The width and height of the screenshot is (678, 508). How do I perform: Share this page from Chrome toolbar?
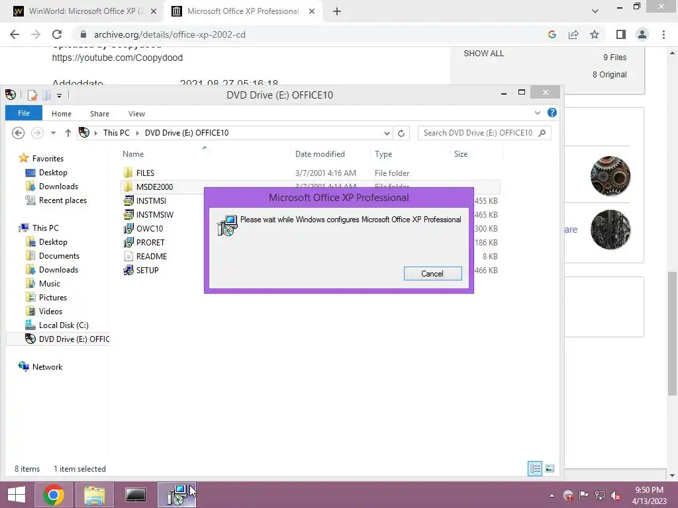573,34
